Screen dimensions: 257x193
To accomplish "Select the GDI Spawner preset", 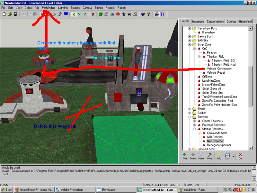I will [x=215, y=137].
